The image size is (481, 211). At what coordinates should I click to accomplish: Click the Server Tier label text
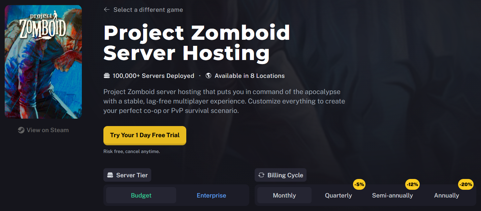click(132, 175)
